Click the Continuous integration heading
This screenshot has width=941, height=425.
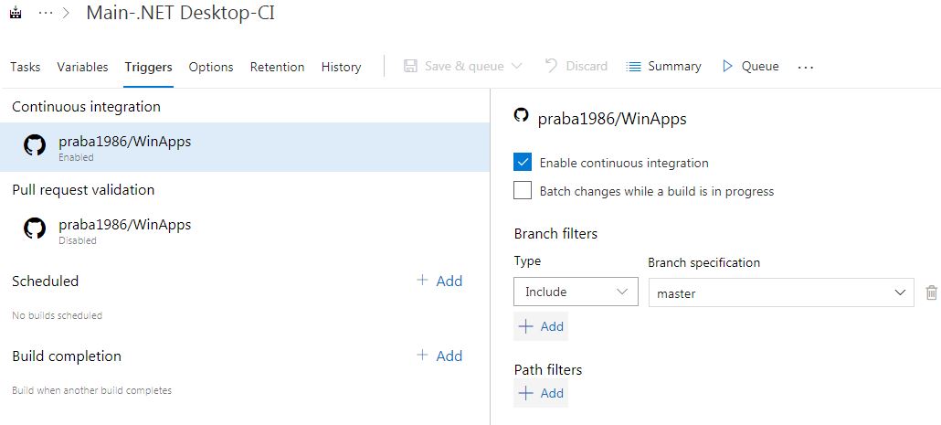pos(87,107)
